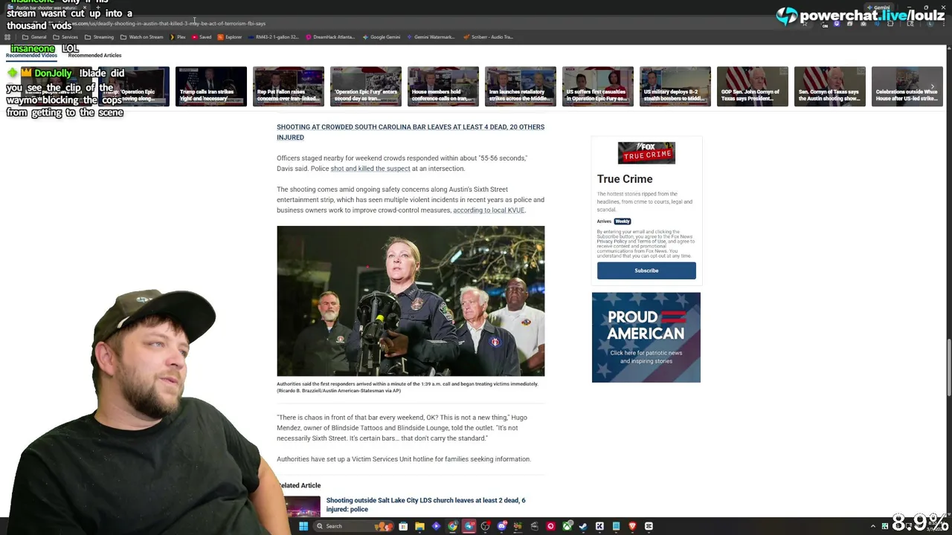Screen dimensions: 952x535
Task: Open the RM43-2 1-gallon bookmark
Action: pos(273,37)
